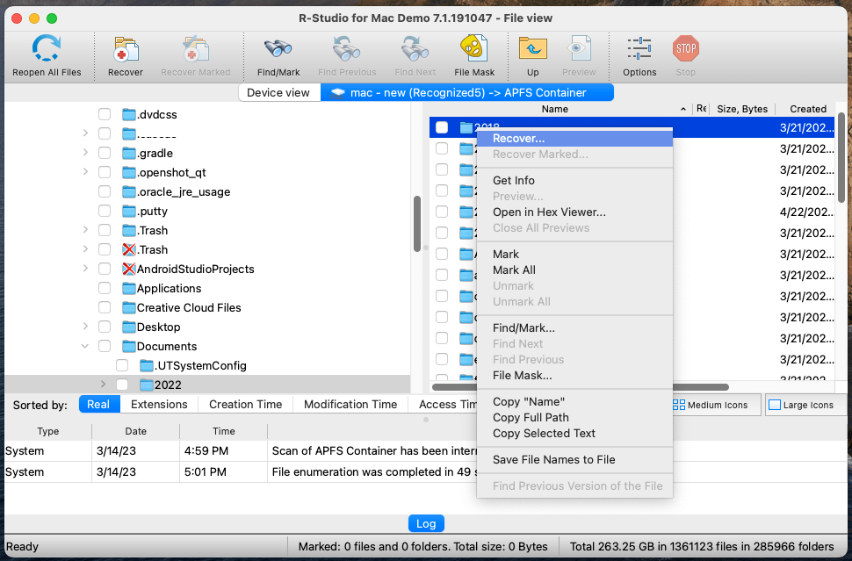Click the Find Previous toolbar icon
The height and width of the screenshot is (561, 852).
pyautogui.click(x=347, y=49)
